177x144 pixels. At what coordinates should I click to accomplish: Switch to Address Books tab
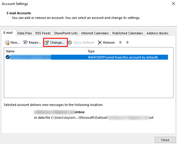[x=157, y=33]
